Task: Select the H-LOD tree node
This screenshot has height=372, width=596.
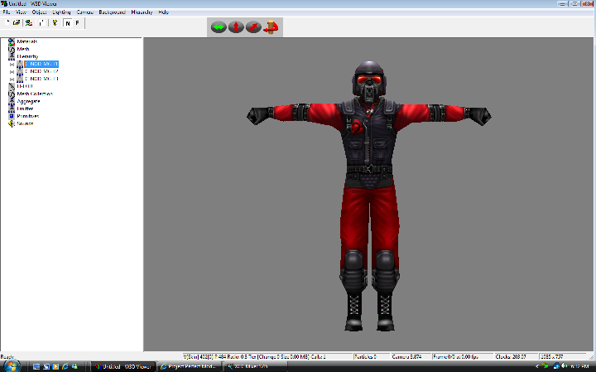Action: coord(25,86)
